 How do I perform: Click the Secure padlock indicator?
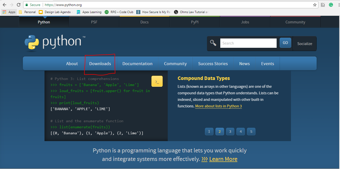coord(33,5)
